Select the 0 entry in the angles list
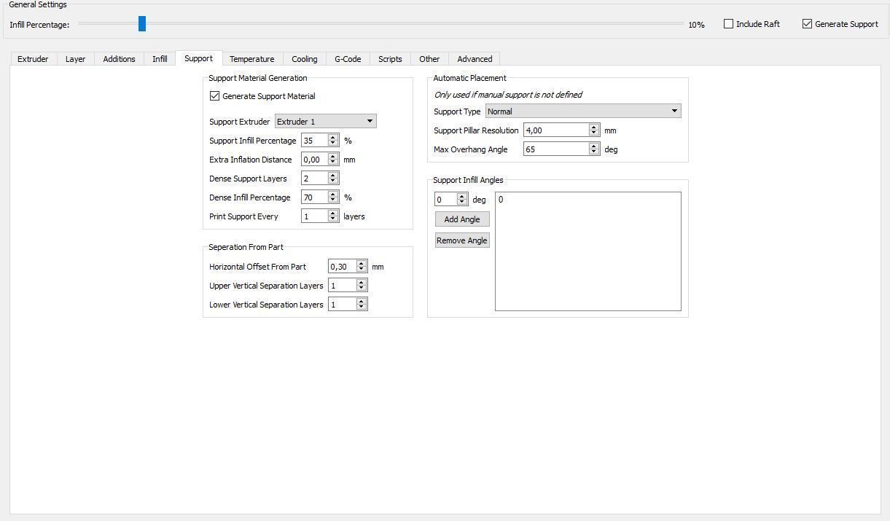The width and height of the screenshot is (890, 521). tap(588, 200)
